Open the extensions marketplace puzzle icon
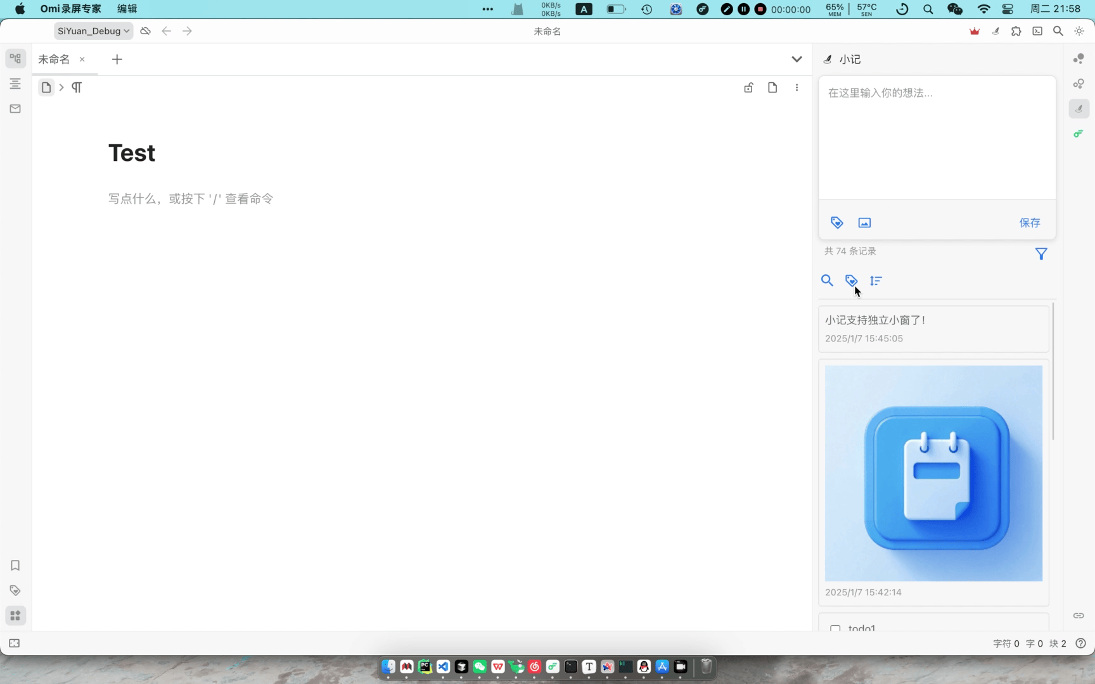The width and height of the screenshot is (1095, 684). tap(1016, 30)
